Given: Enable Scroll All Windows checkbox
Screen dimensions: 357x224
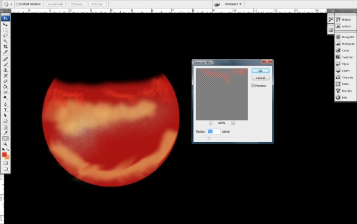Looking at the screenshot, I should (17, 4).
